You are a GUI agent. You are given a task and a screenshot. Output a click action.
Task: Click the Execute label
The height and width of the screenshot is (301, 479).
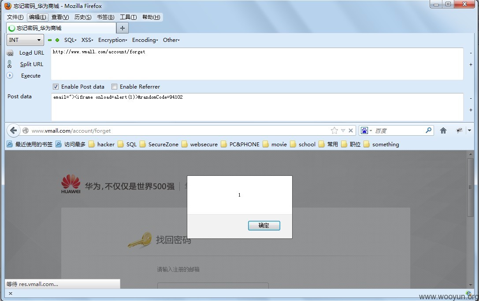click(x=30, y=76)
